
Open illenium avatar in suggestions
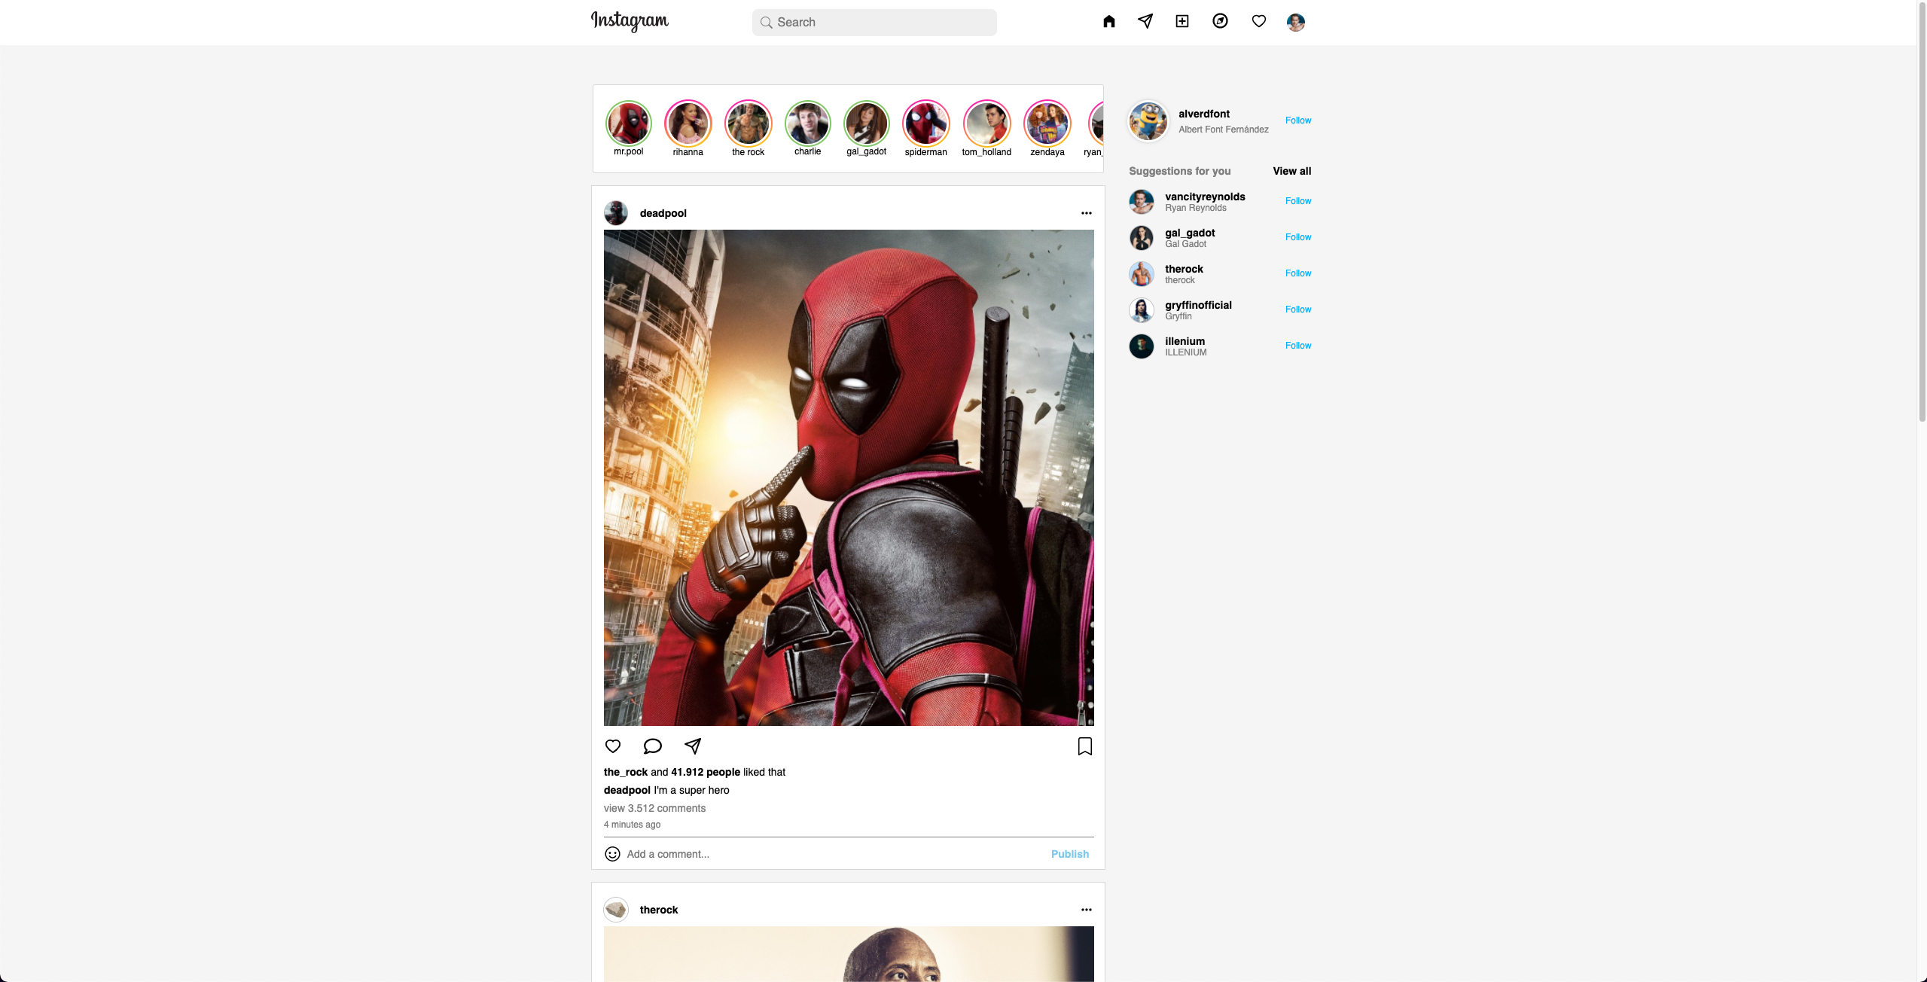(1141, 346)
